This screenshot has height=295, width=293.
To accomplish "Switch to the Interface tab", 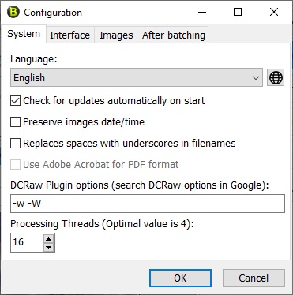I will 69,35.
